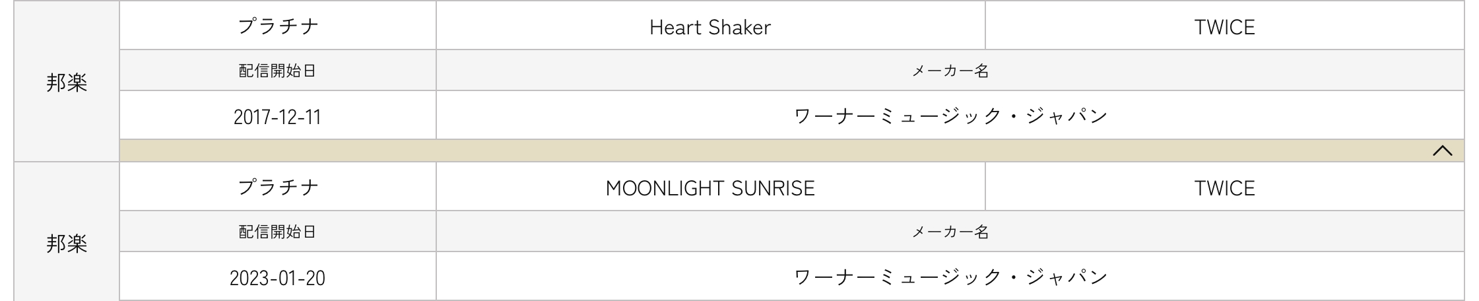Screen dimensions: 1479x301
Task: Select TWICE artist cell beside Heart Shaker
Action: click(x=1224, y=27)
